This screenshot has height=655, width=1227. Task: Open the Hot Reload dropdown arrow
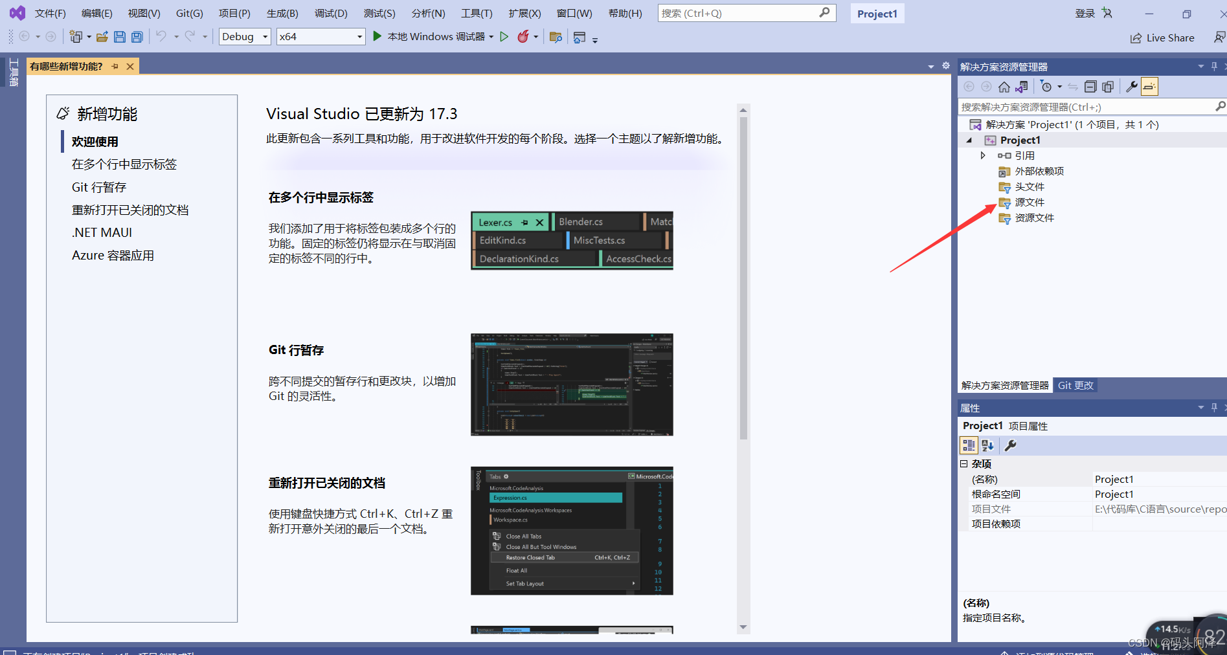[x=536, y=37]
